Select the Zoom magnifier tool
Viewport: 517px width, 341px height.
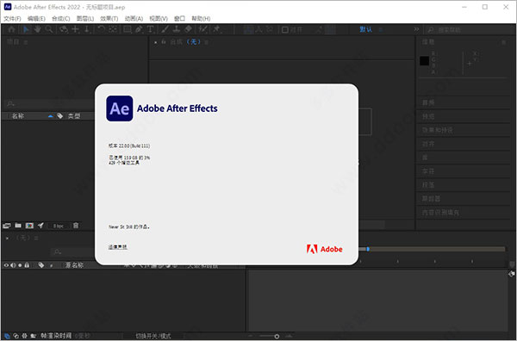click(49, 29)
